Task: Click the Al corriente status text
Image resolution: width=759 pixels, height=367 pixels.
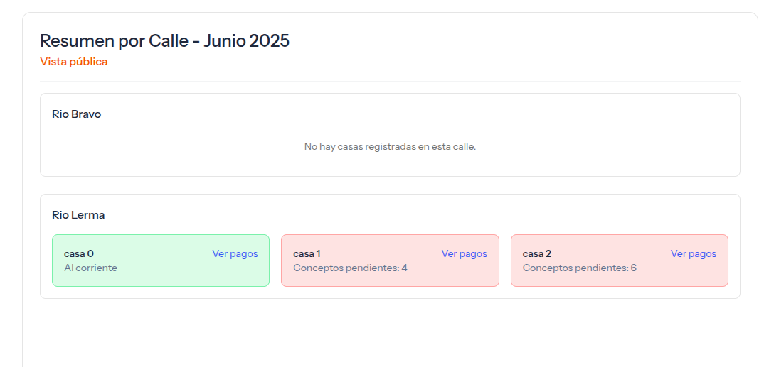Action: point(90,268)
